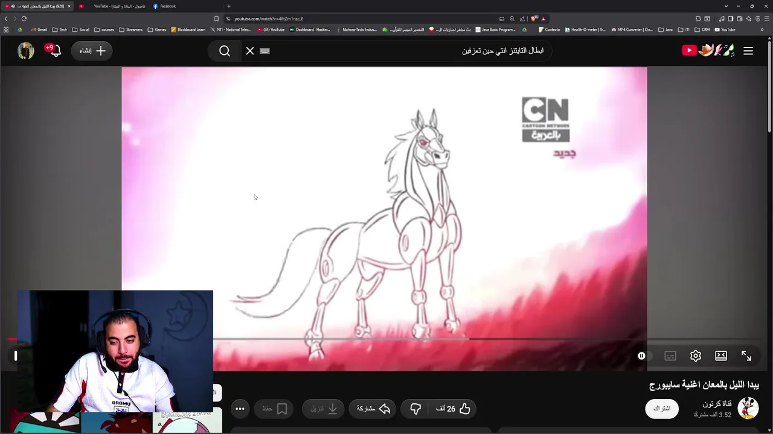Expand the Tech bookmarks folder
This screenshot has width=773, height=434.
click(x=60, y=30)
